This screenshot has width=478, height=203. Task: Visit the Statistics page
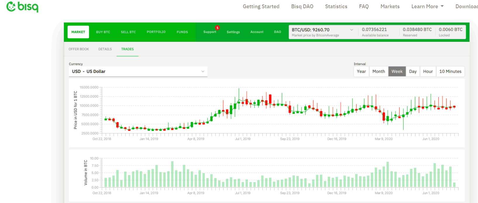(x=336, y=6)
